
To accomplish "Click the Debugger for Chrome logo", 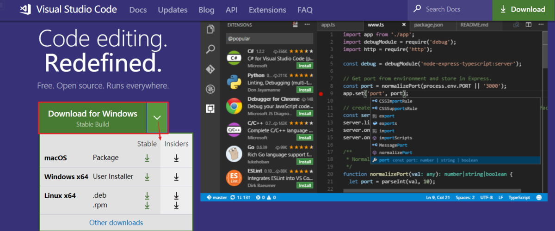I will [234, 106].
